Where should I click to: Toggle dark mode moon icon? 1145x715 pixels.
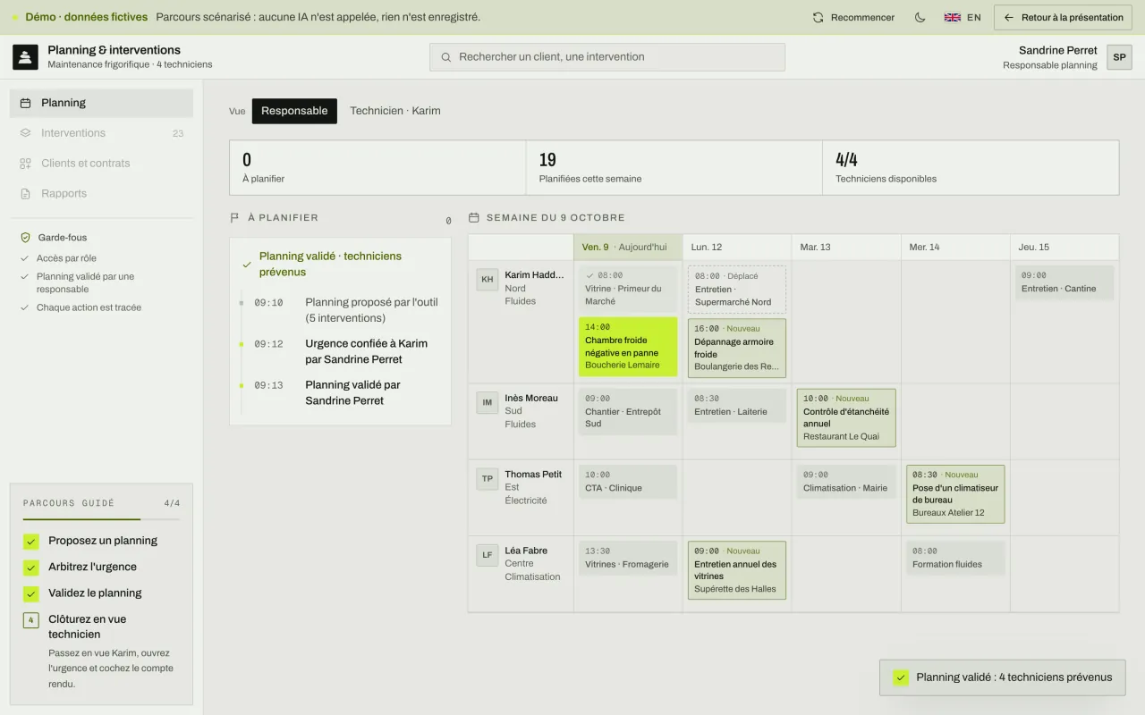tap(920, 17)
